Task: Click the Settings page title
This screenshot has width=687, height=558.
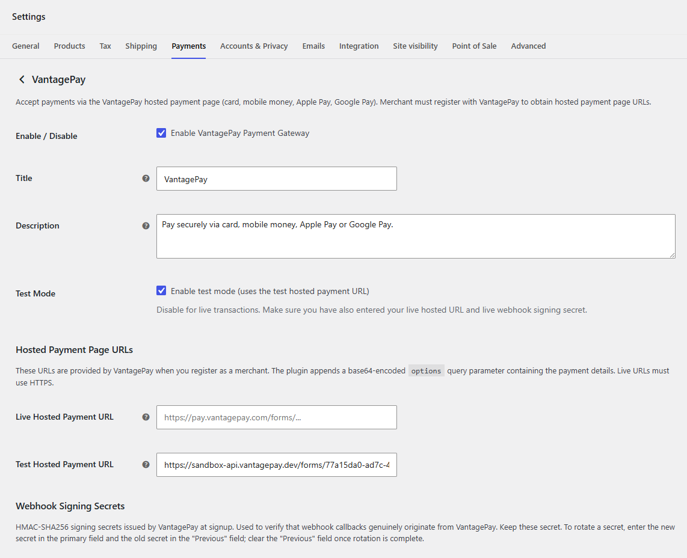Action: coord(28,17)
